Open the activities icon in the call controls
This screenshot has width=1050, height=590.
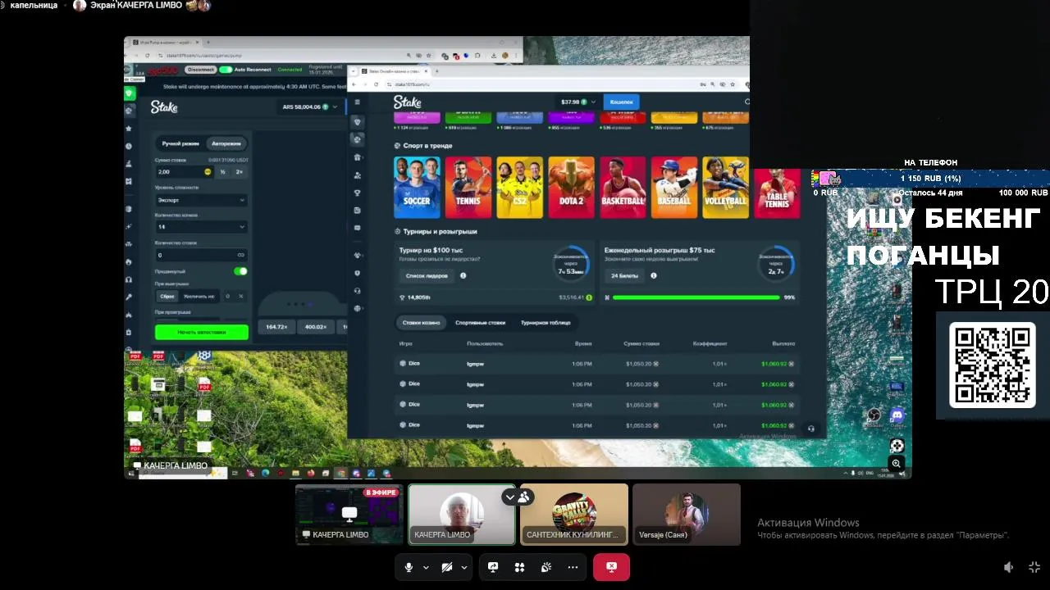519,567
